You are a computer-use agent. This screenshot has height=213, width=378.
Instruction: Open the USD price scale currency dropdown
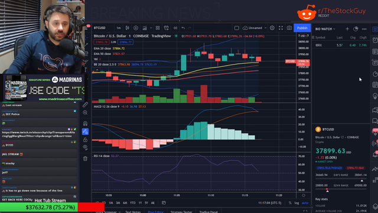(x=304, y=35)
